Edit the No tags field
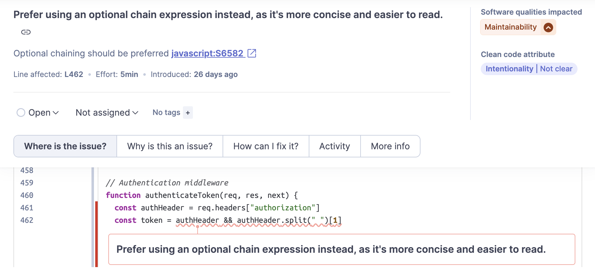Screen dimensions: 595x278 pos(166,113)
